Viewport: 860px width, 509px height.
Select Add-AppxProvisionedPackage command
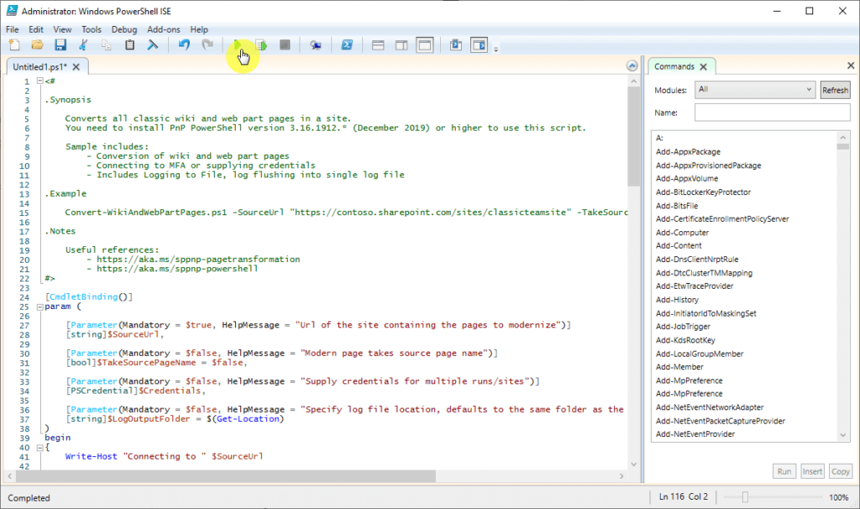point(708,165)
